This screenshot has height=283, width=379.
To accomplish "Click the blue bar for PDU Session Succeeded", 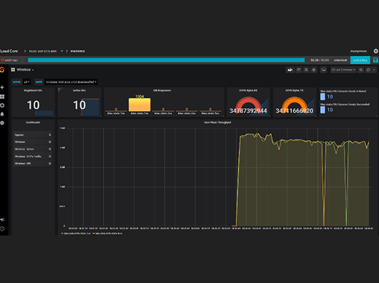I will coord(322,110).
